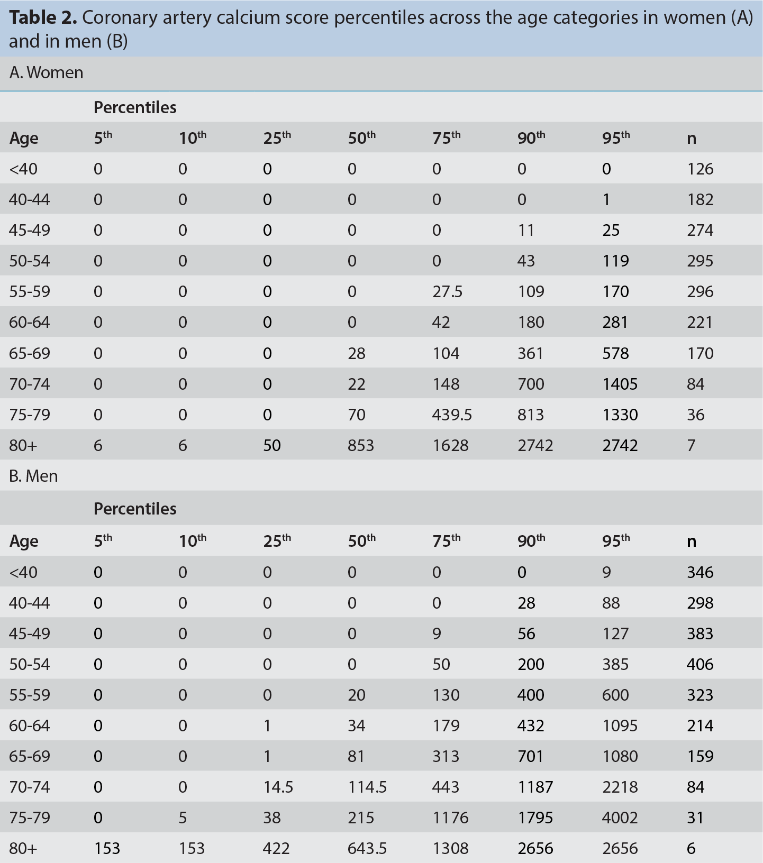Select the 643.5 cell in the men 80+ row
The height and width of the screenshot is (863, 763).
pyautogui.click(x=367, y=848)
